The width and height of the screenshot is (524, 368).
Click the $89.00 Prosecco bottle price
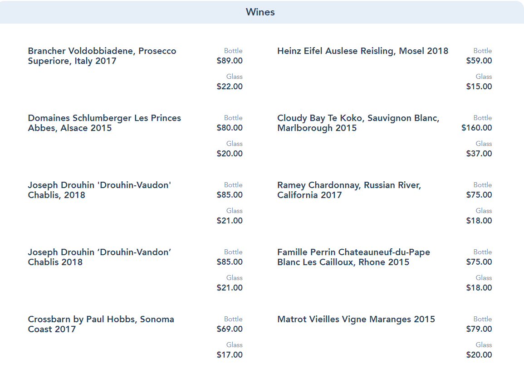pos(230,61)
